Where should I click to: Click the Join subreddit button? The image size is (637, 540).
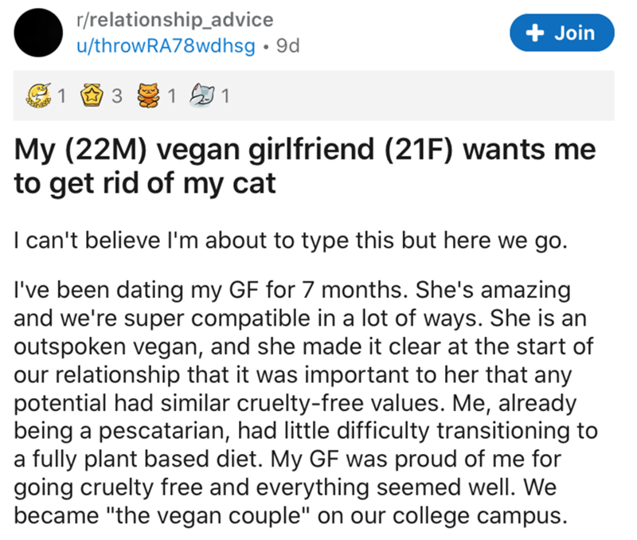563,33
